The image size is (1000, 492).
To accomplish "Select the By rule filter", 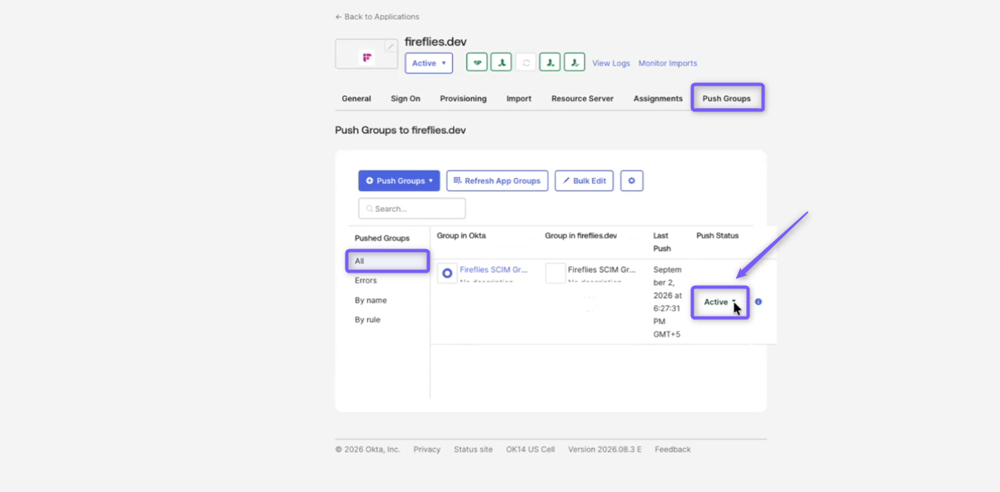I will point(367,320).
